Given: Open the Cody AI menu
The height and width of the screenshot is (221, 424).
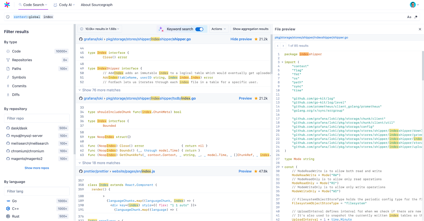Looking at the screenshot, I should coord(64,5).
